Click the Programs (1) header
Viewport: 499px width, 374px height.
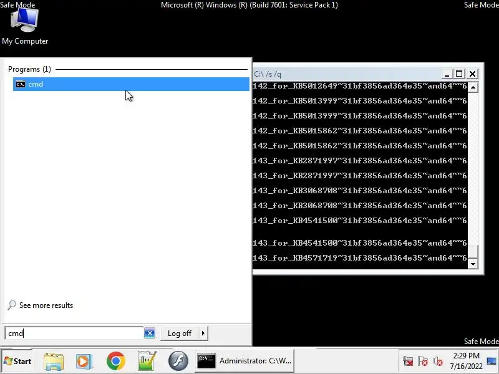[29, 69]
